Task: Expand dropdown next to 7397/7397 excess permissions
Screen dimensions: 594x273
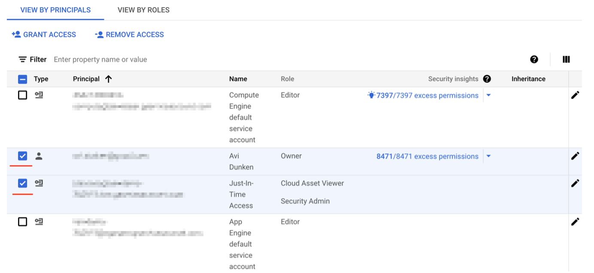Action: [x=488, y=95]
